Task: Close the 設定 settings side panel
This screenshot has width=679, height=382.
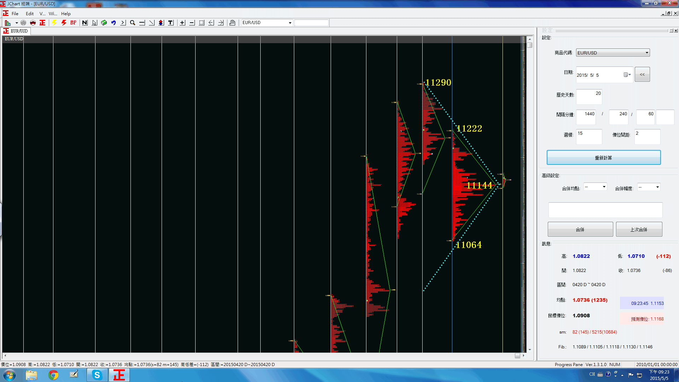Action: click(676, 31)
